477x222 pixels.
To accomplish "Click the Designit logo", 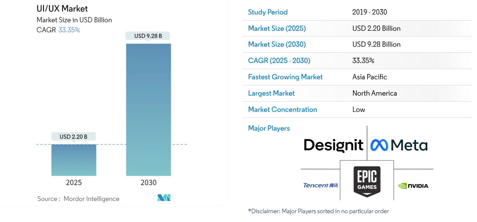I will tap(333, 145).
